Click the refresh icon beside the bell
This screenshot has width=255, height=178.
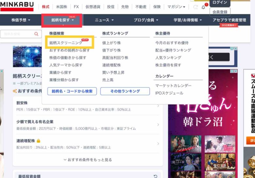[195, 7]
